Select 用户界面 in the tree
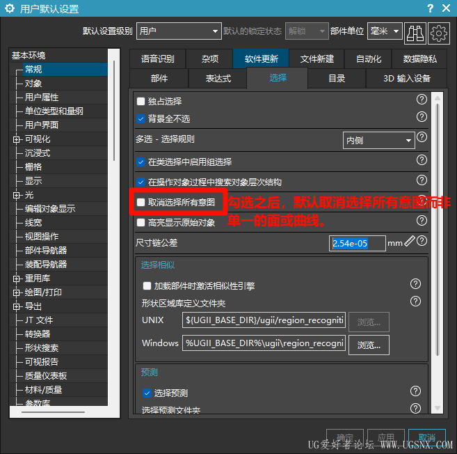 (41, 125)
